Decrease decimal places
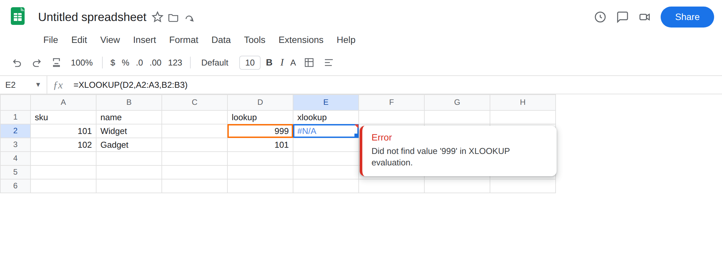 click(139, 63)
